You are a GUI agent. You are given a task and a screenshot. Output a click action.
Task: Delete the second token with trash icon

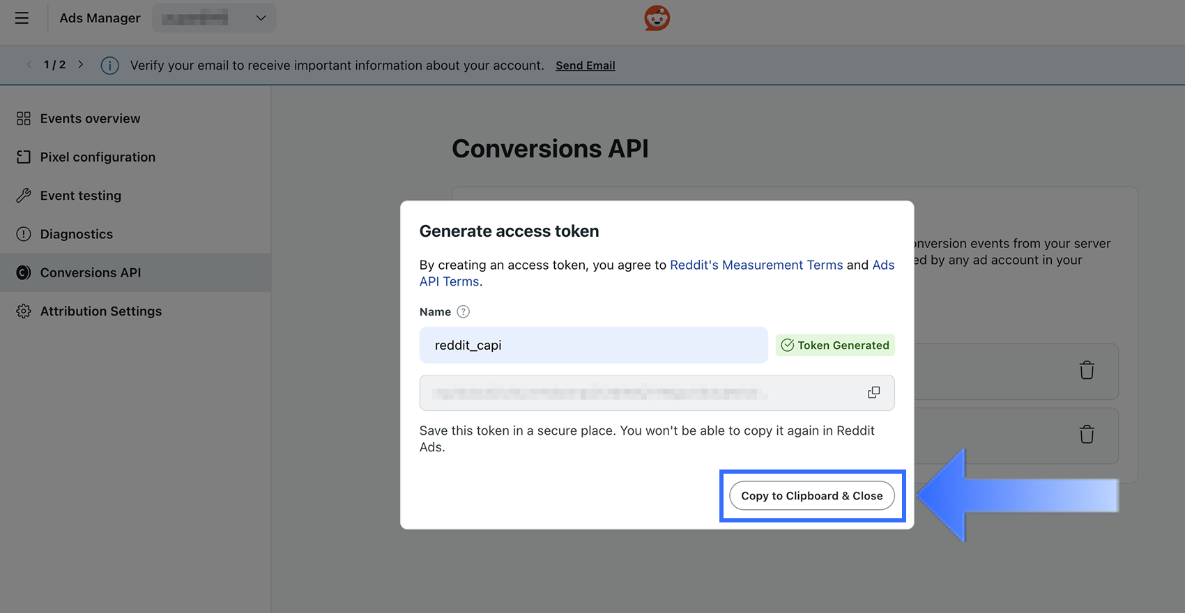(1087, 435)
